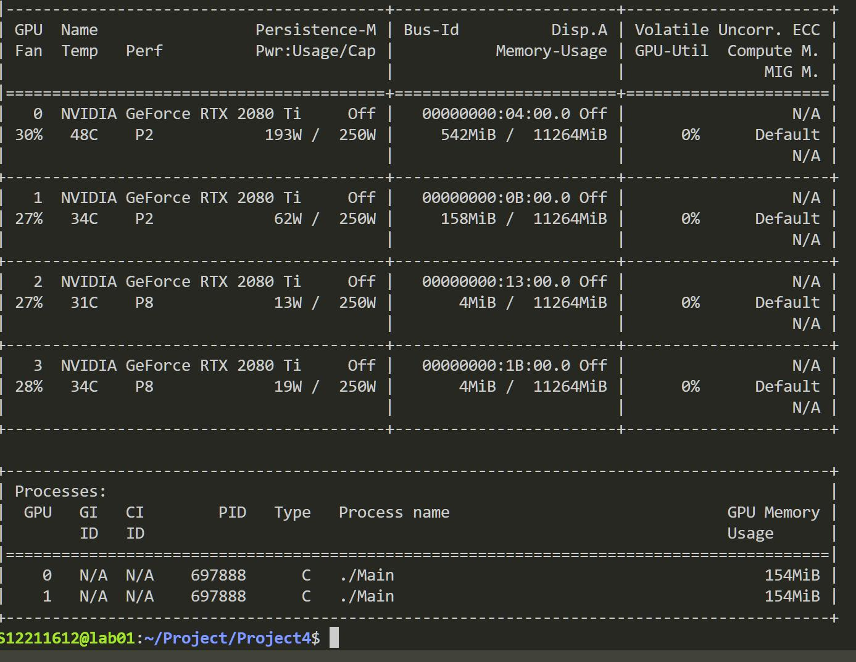856x662 pixels.
Task: Click the GPU-Util column header
Action: coord(671,51)
